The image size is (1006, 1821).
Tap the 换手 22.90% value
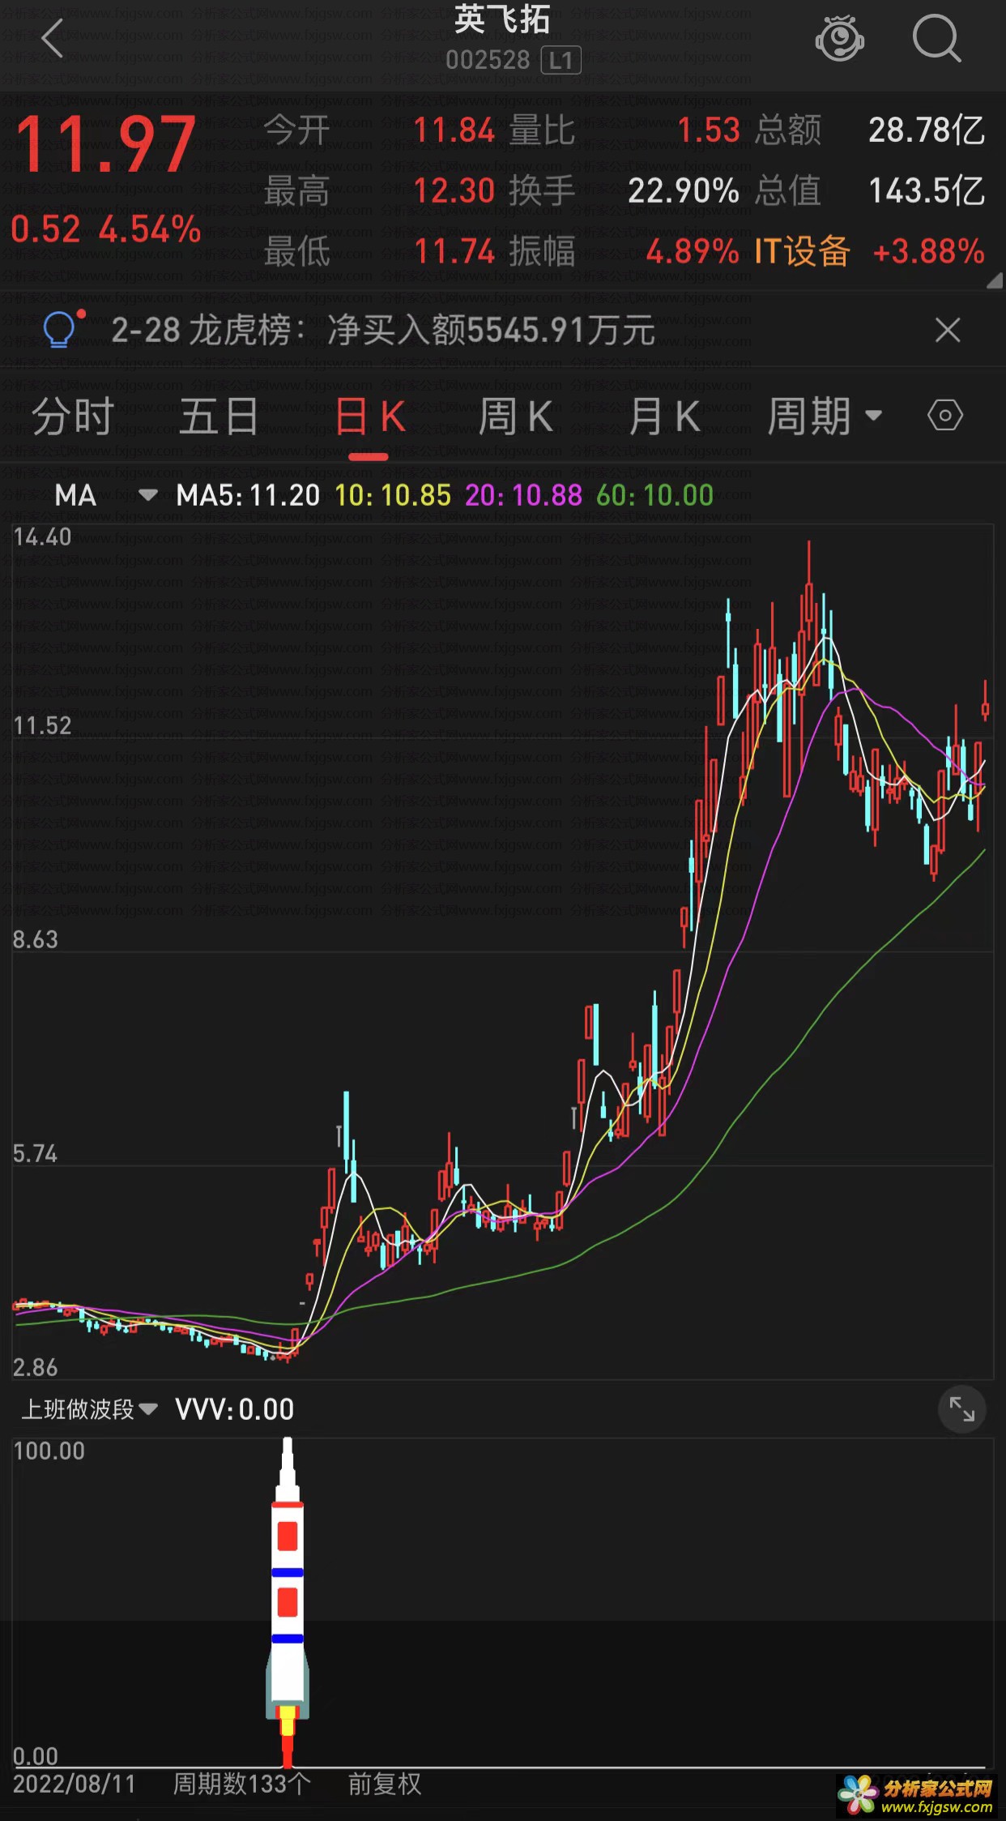coord(683,191)
